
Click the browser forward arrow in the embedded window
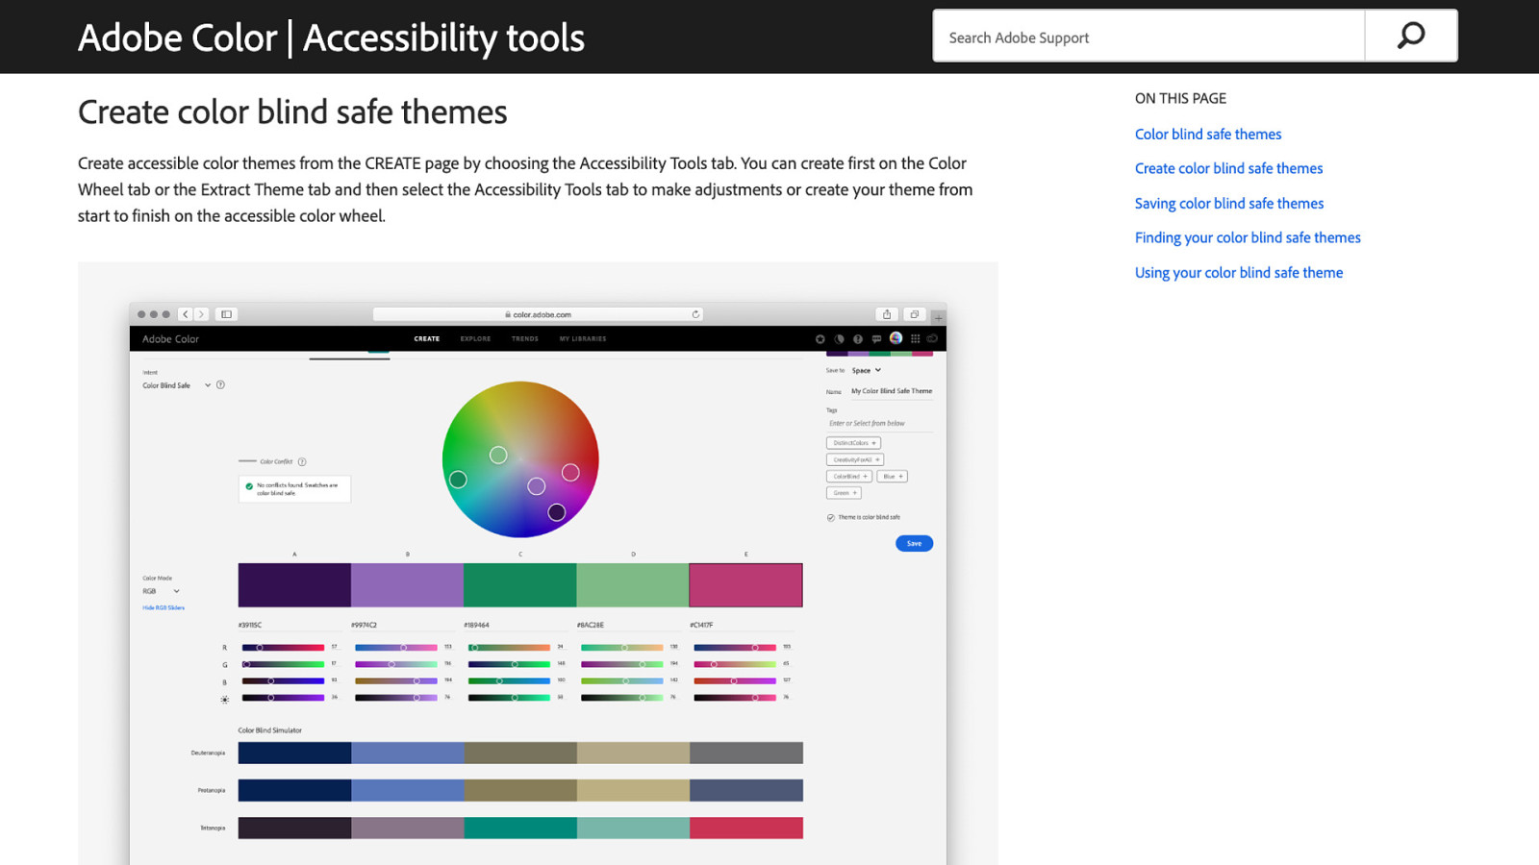[201, 314]
